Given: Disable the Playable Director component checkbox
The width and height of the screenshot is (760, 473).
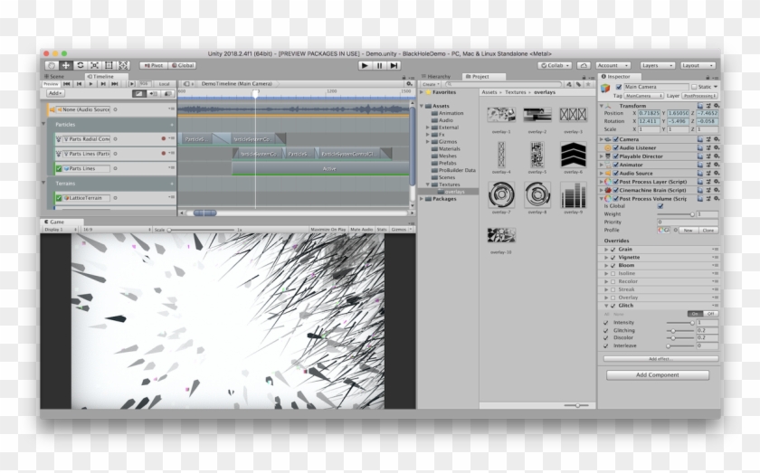Looking at the screenshot, I should (616, 156).
